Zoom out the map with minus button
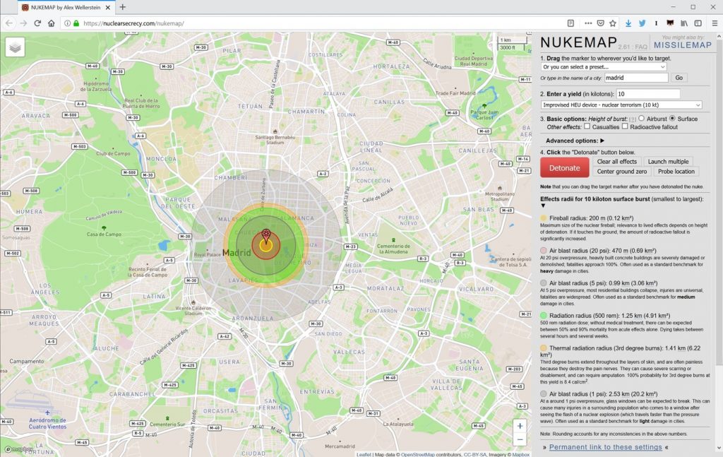The width and height of the screenshot is (723, 457). [520, 439]
